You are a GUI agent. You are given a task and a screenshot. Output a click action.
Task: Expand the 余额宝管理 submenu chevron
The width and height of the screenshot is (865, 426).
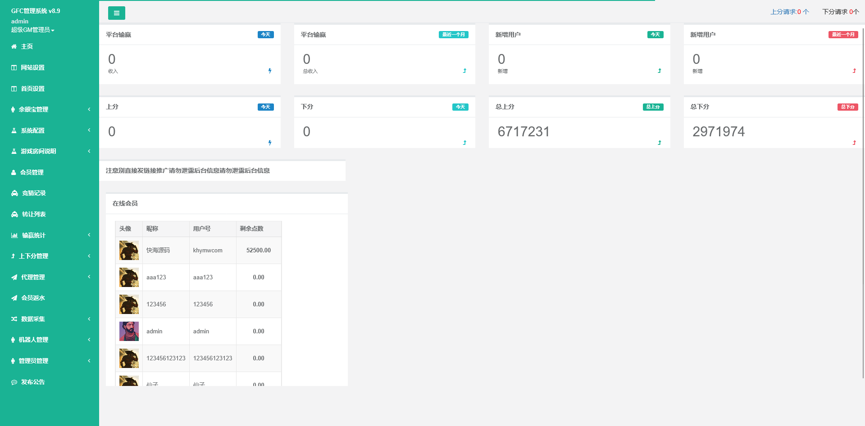89,109
